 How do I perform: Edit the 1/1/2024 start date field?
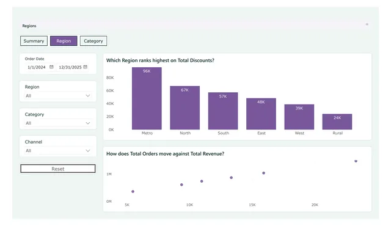tap(37, 67)
